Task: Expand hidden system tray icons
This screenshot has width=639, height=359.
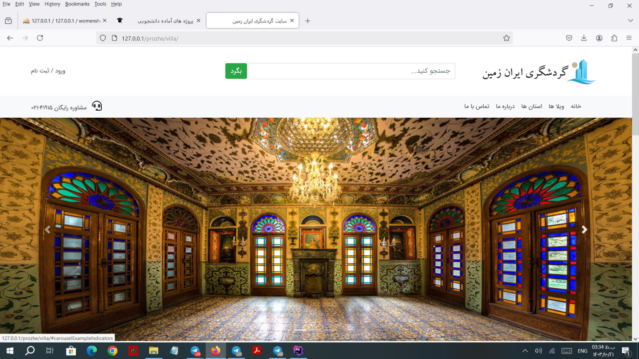Action: [x=525, y=351]
